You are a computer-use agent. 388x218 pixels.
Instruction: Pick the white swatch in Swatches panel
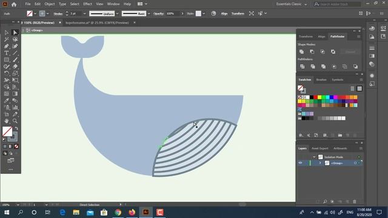[307, 97]
